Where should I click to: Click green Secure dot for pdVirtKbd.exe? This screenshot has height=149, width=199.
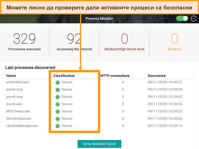click(x=58, y=82)
